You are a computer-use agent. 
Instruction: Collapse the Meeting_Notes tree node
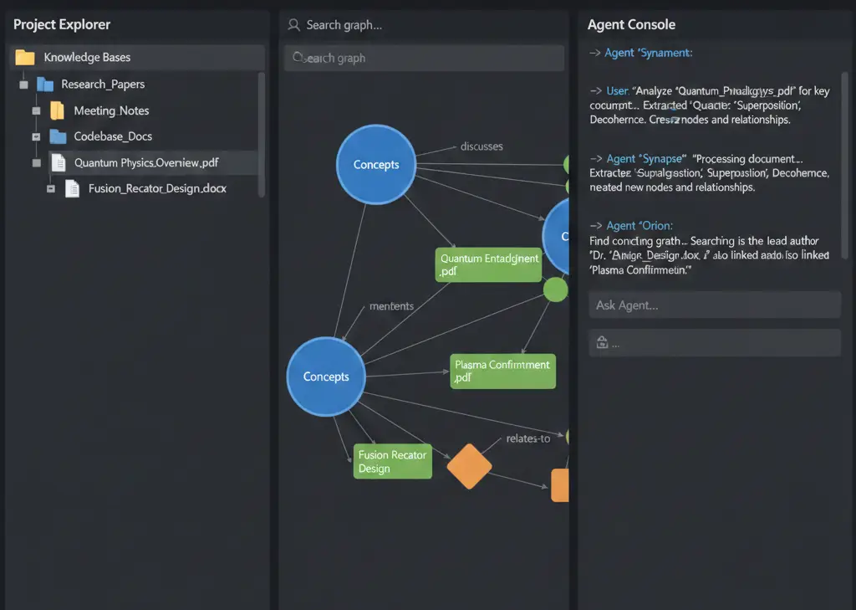point(36,110)
